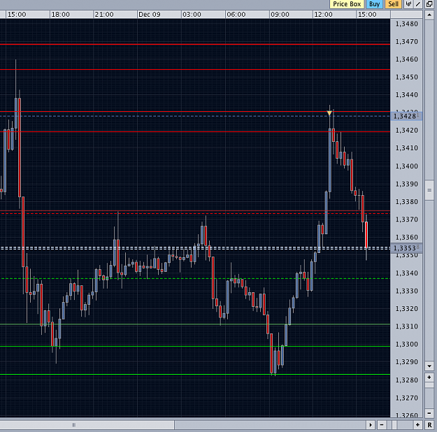Select the line drawing tool icon
Viewport: 437px width, 432px height.
point(418,4)
